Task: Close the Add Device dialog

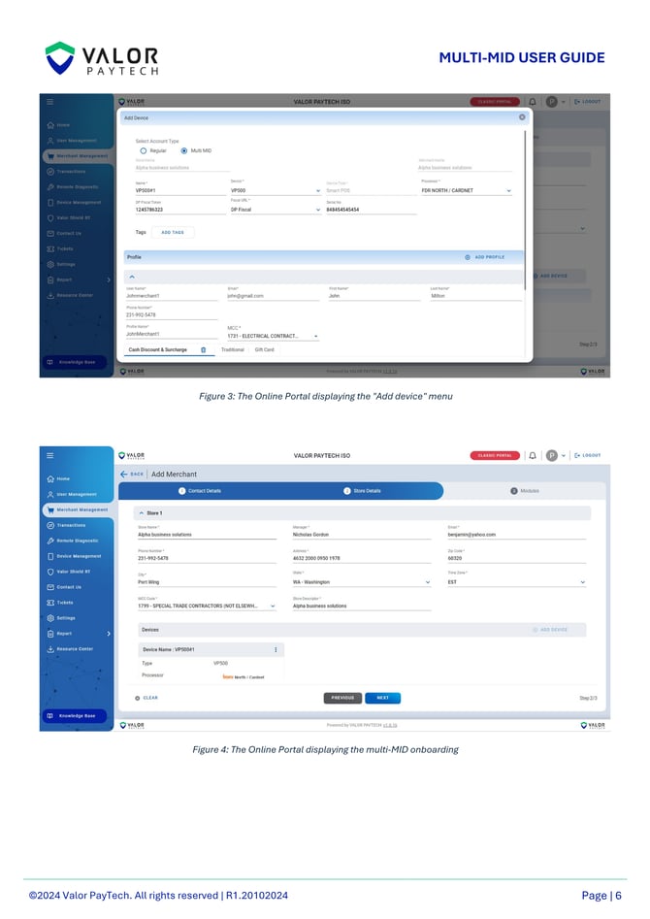Action: tap(522, 116)
